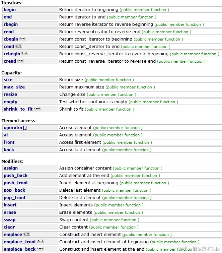This screenshot has width=222, height=253.
Task: Open the at function link
Action: tap(6, 135)
